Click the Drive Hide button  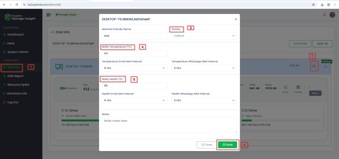point(300,44)
